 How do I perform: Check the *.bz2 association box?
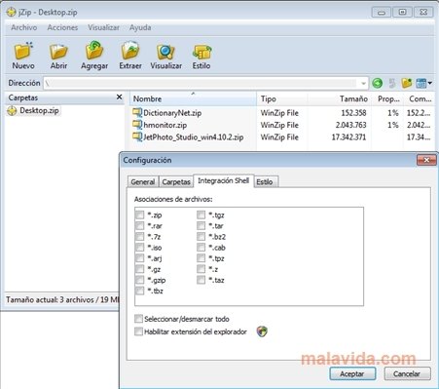pyautogui.click(x=201, y=237)
